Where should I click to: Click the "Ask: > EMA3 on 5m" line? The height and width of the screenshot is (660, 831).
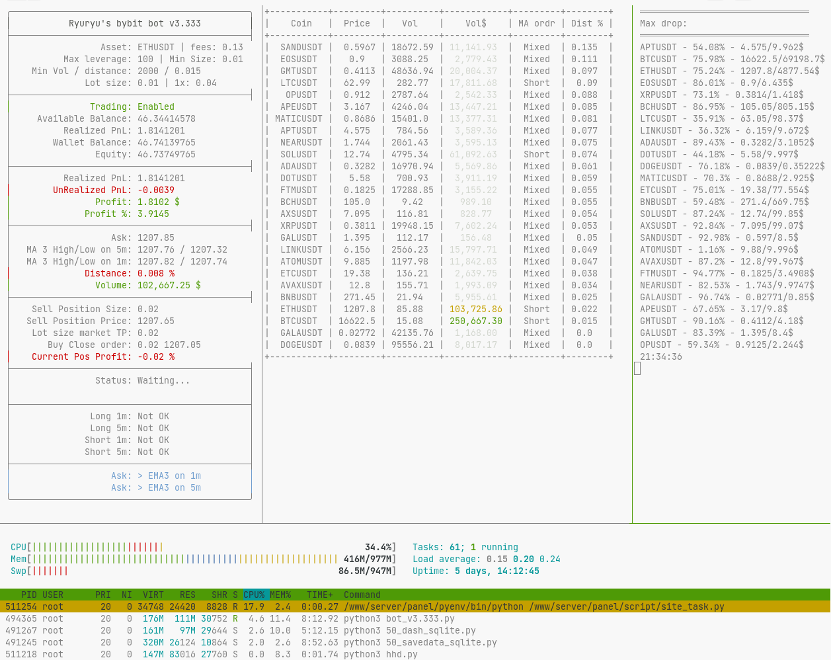pos(156,487)
